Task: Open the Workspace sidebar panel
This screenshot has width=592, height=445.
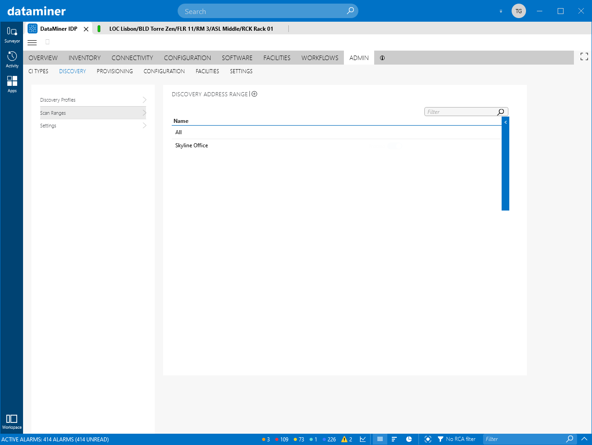Action: [x=12, y=422]
